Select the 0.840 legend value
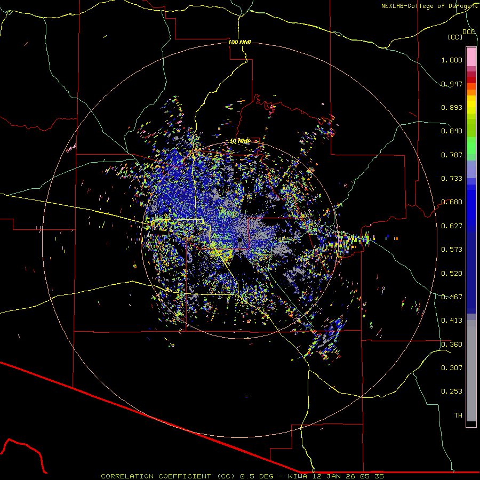This screenshot has width=480, height=480. point(452,131)
